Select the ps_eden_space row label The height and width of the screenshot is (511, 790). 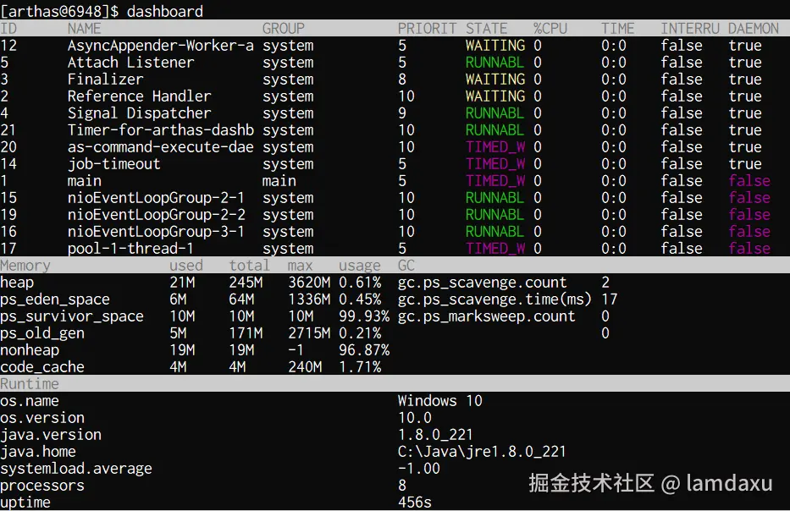pyautogui.click(x=55, y=299)
